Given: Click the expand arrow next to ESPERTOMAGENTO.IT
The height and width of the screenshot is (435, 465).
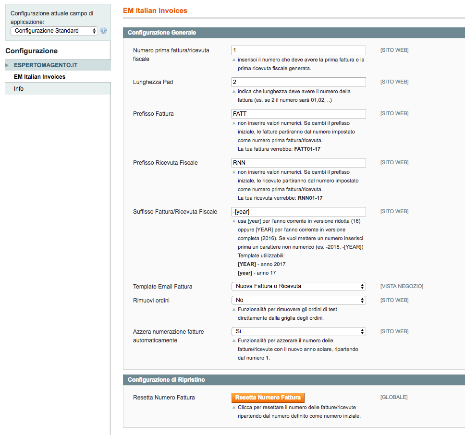Looking at the screenshot, I should [x=7, y=65].
